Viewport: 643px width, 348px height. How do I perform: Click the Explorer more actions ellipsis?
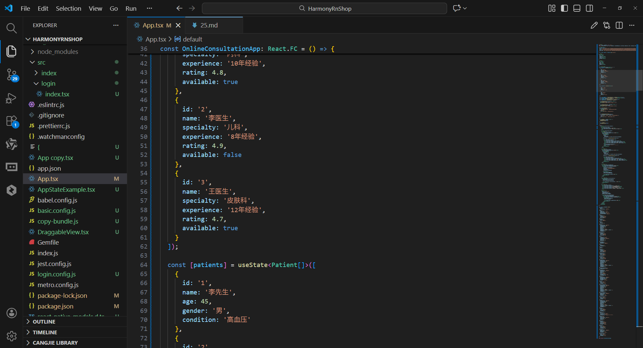click(116, 25)
